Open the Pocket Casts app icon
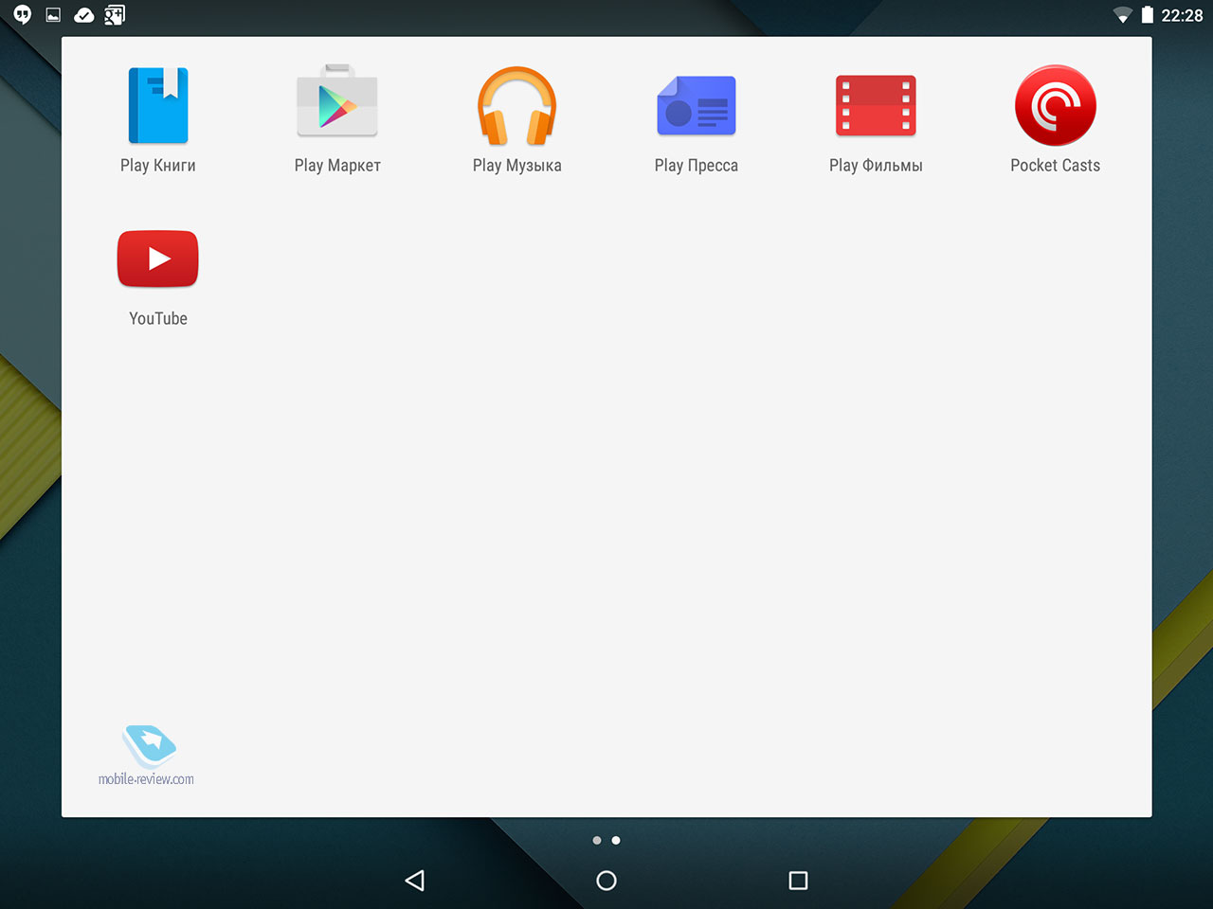Viewport: 1213px width, 909px height. (1055, 105)
